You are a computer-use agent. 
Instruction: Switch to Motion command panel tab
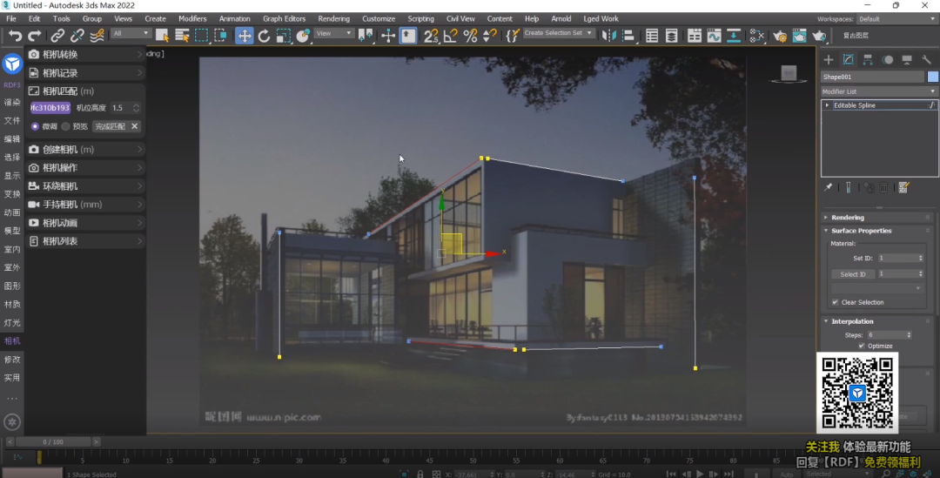point(887,59)
